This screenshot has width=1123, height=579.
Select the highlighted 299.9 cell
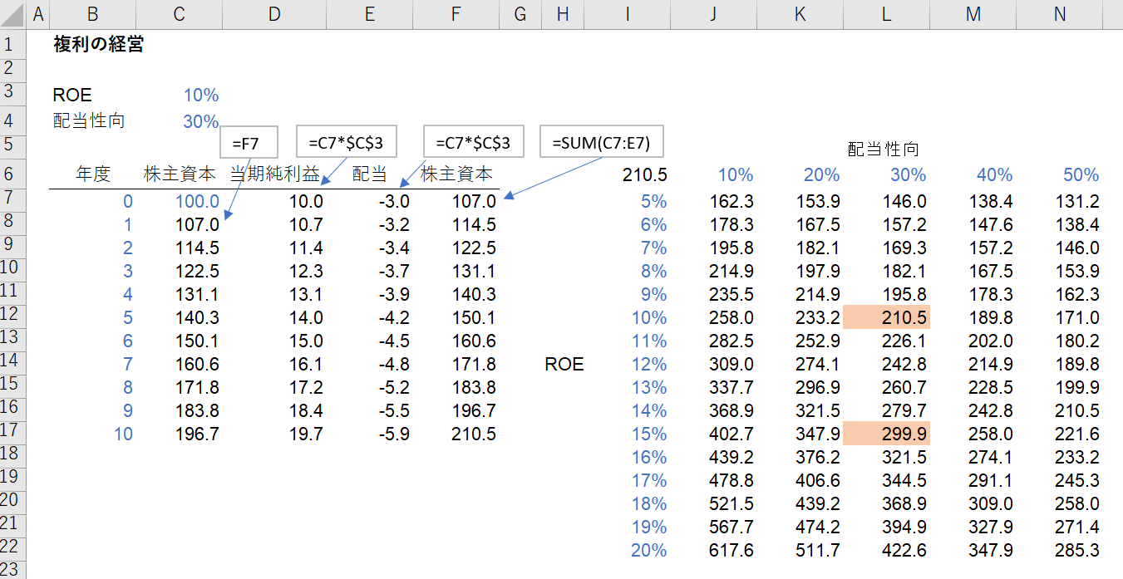(x=887, y=433)
